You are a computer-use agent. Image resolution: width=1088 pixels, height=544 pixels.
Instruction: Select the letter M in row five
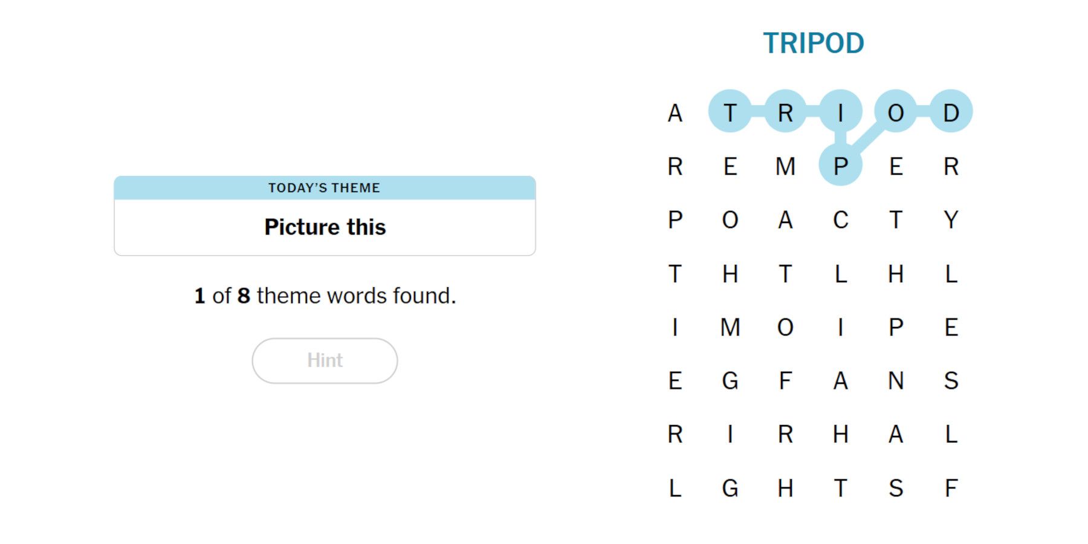point(730,328)
